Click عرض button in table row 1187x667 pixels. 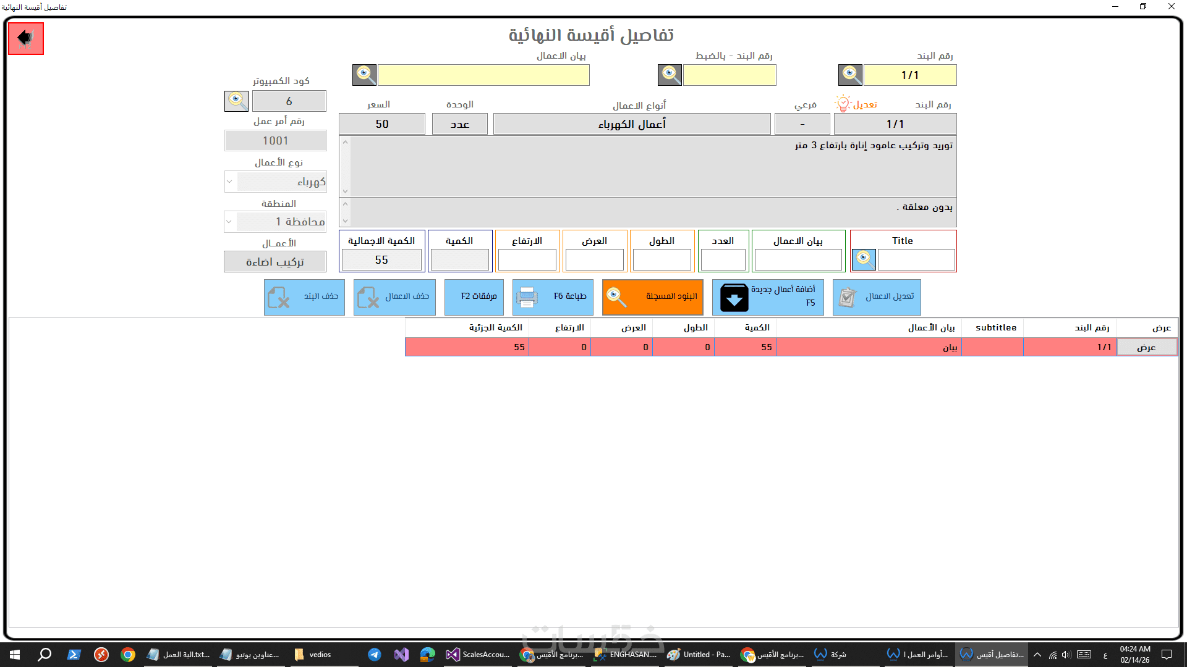point(1146,347)
